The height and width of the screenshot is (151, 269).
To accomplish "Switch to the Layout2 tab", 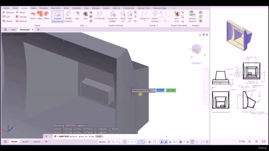I will (x=37, y=142).
